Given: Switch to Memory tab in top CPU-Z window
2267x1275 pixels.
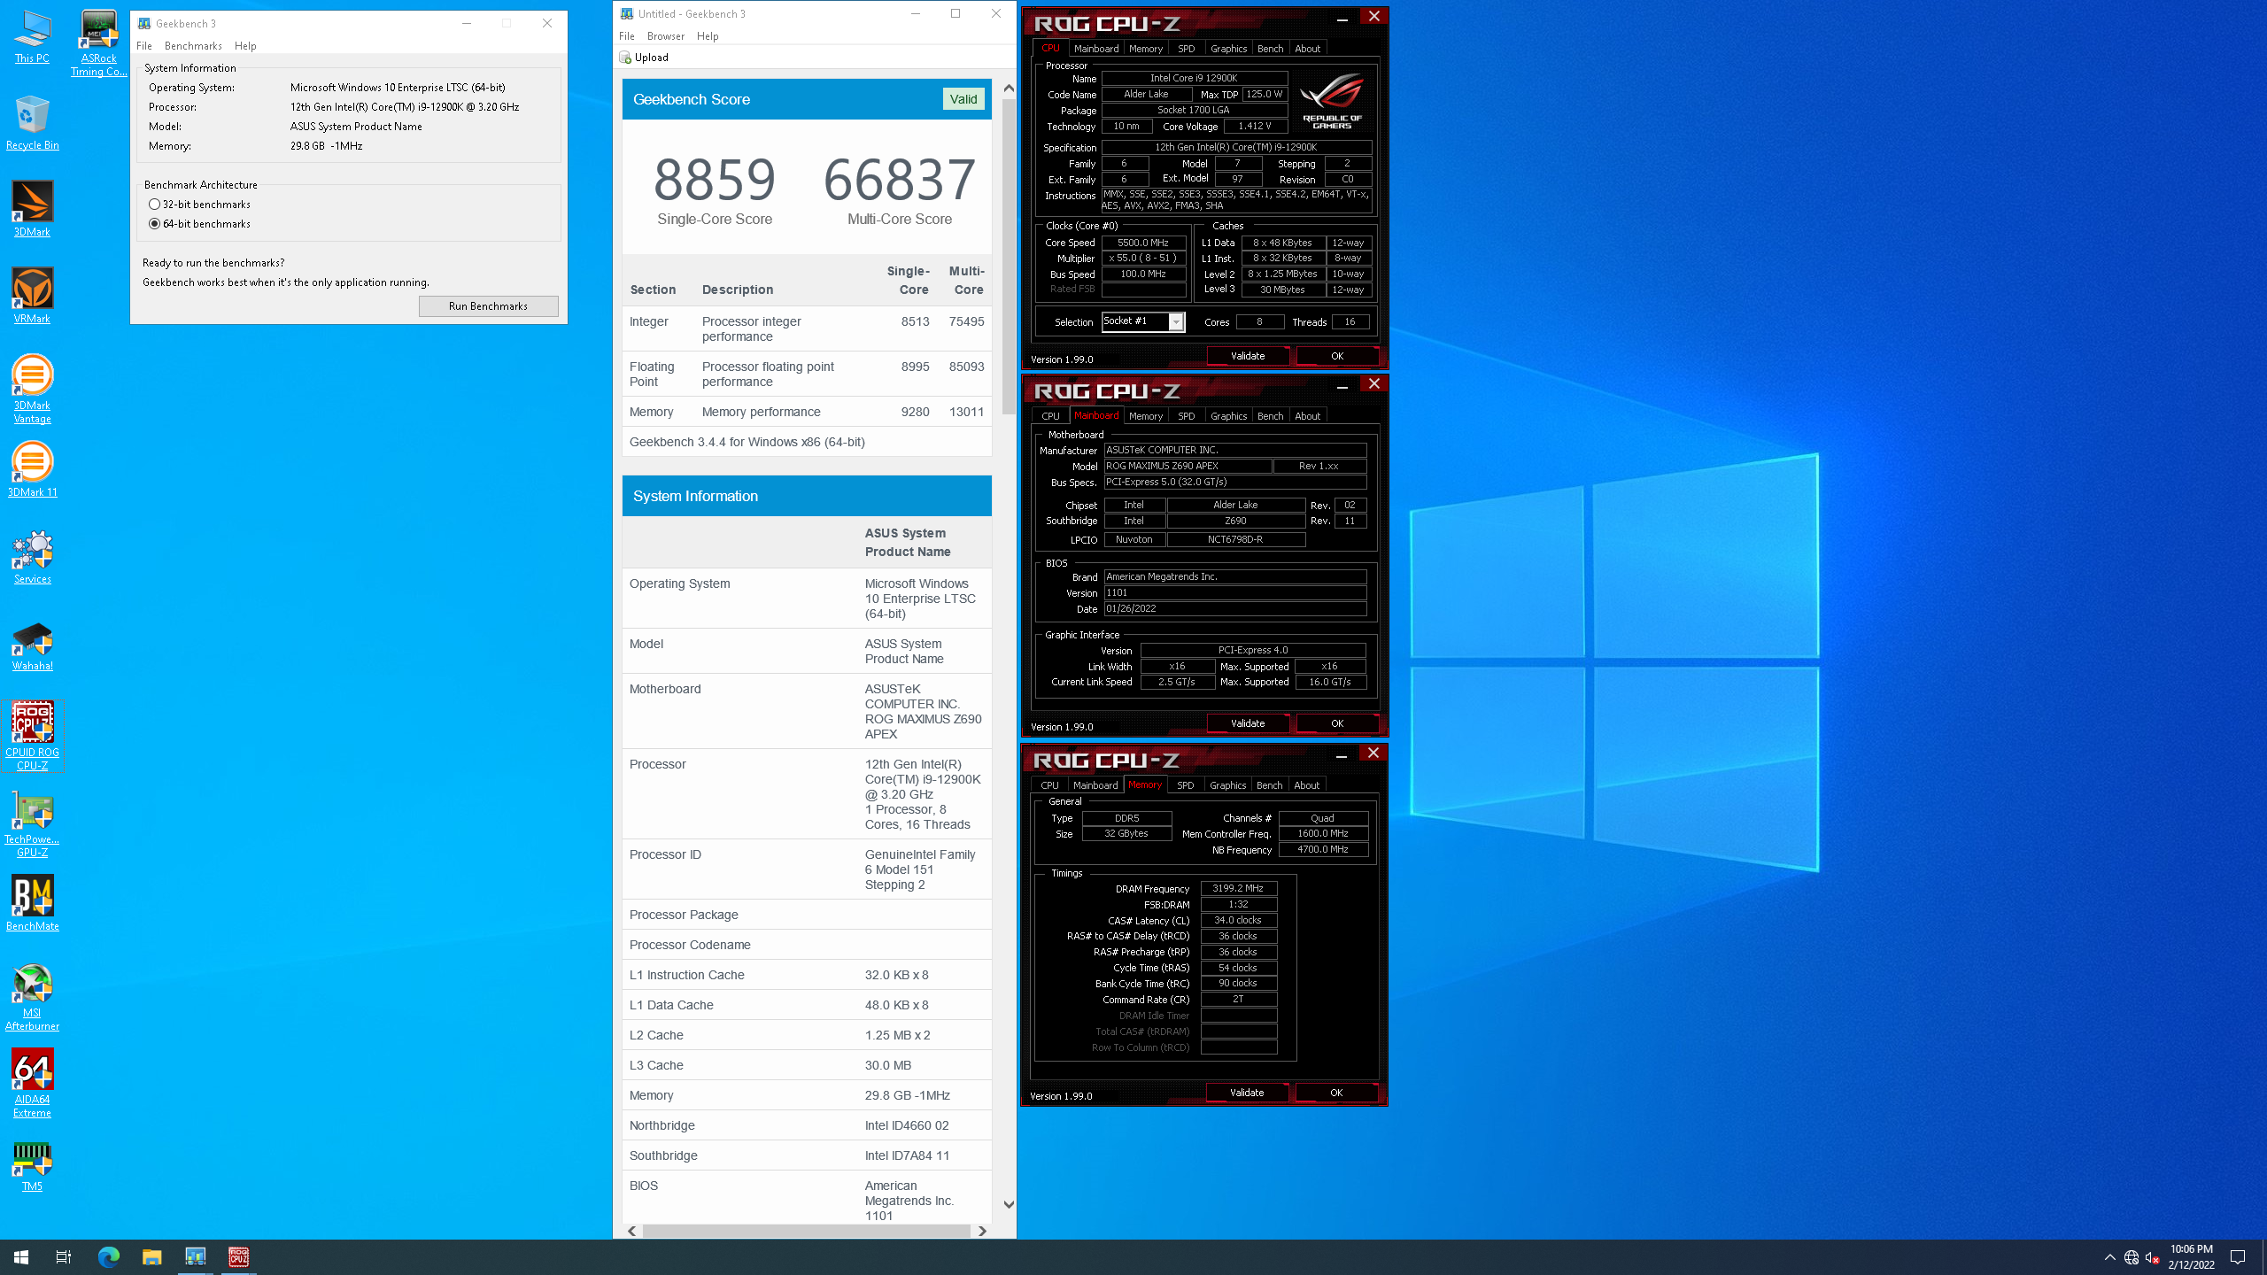Looking at the screenshot, I should pyautogui.click(x=1146, y=49).
